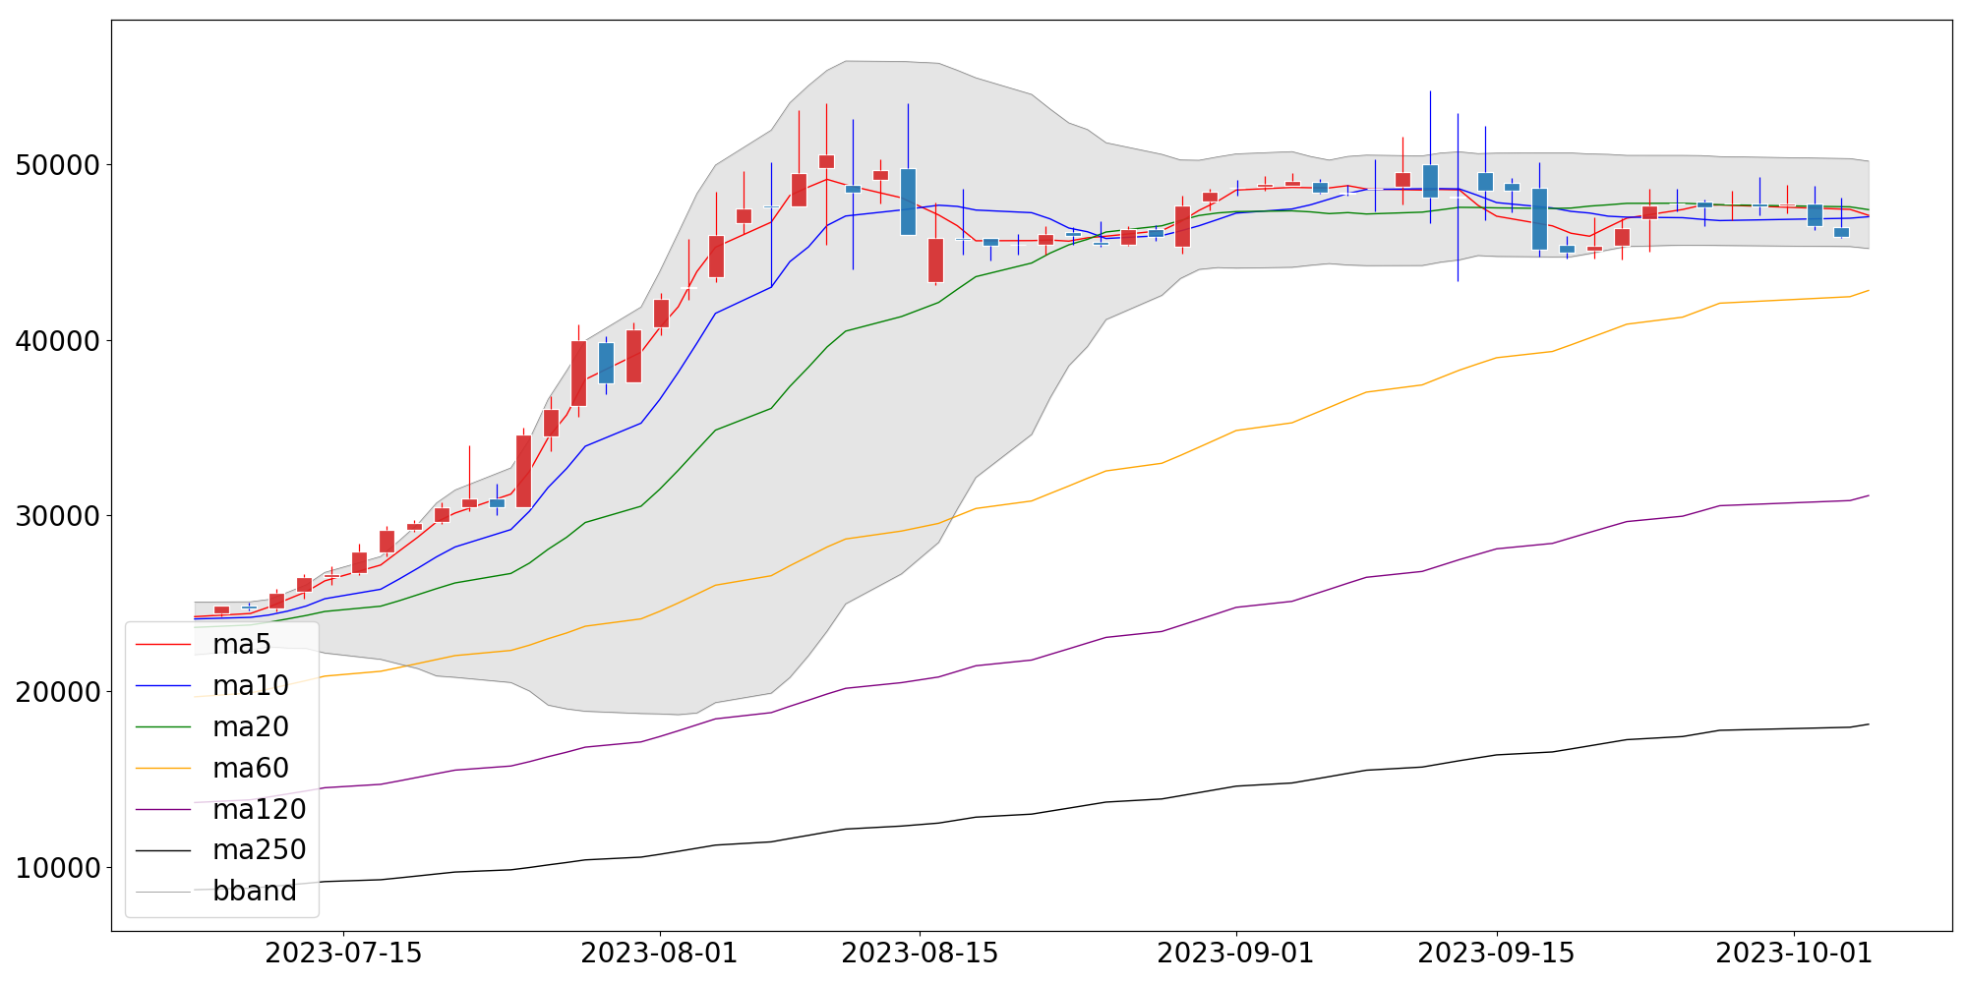Click the purple ma120 legend line sample
The height and width of the screenshot is (983, 1967).
(x=162, y=809)
